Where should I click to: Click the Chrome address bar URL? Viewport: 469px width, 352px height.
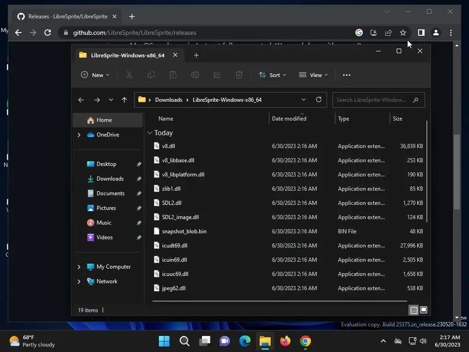tap(135, 33)
